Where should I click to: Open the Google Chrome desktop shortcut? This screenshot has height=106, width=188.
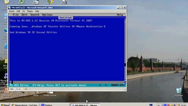click(50, 2)
